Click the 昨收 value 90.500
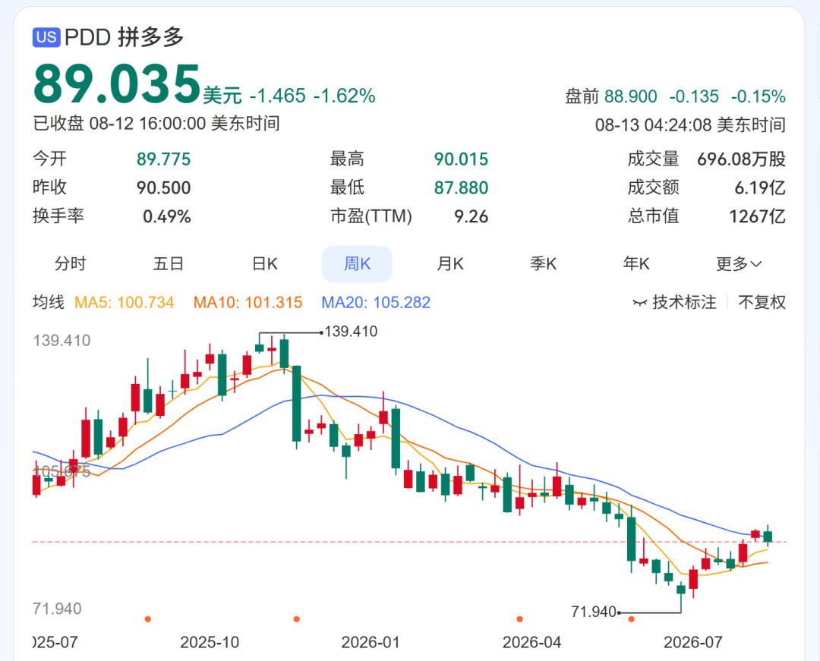 click(x=164, y=187)
